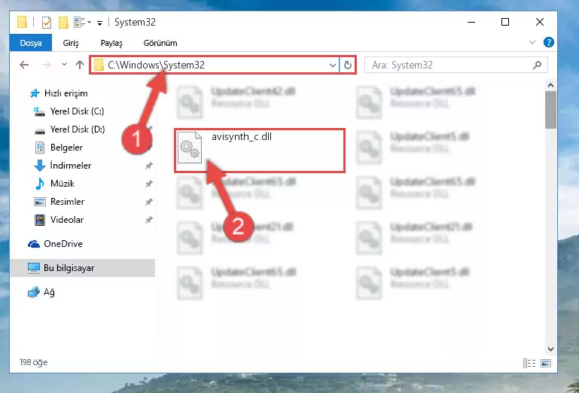Viewport: 579px width, 393px height.
Task: Click the 198 öğe status bar text
Action: [x=34, y=362]
